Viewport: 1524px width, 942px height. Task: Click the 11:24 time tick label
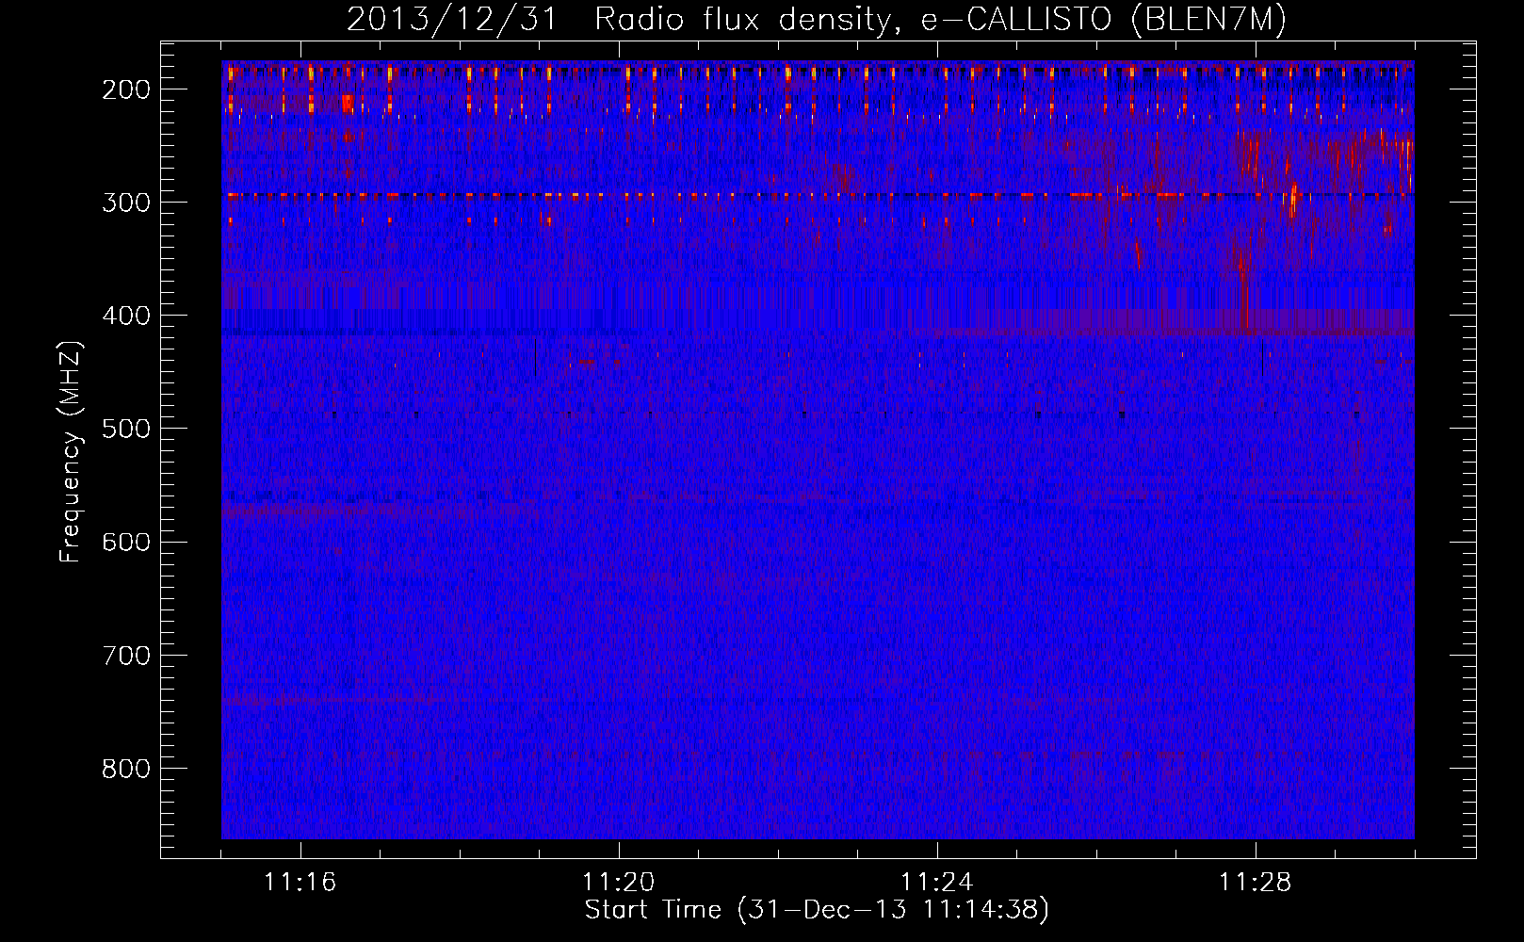tap(936, 883)
